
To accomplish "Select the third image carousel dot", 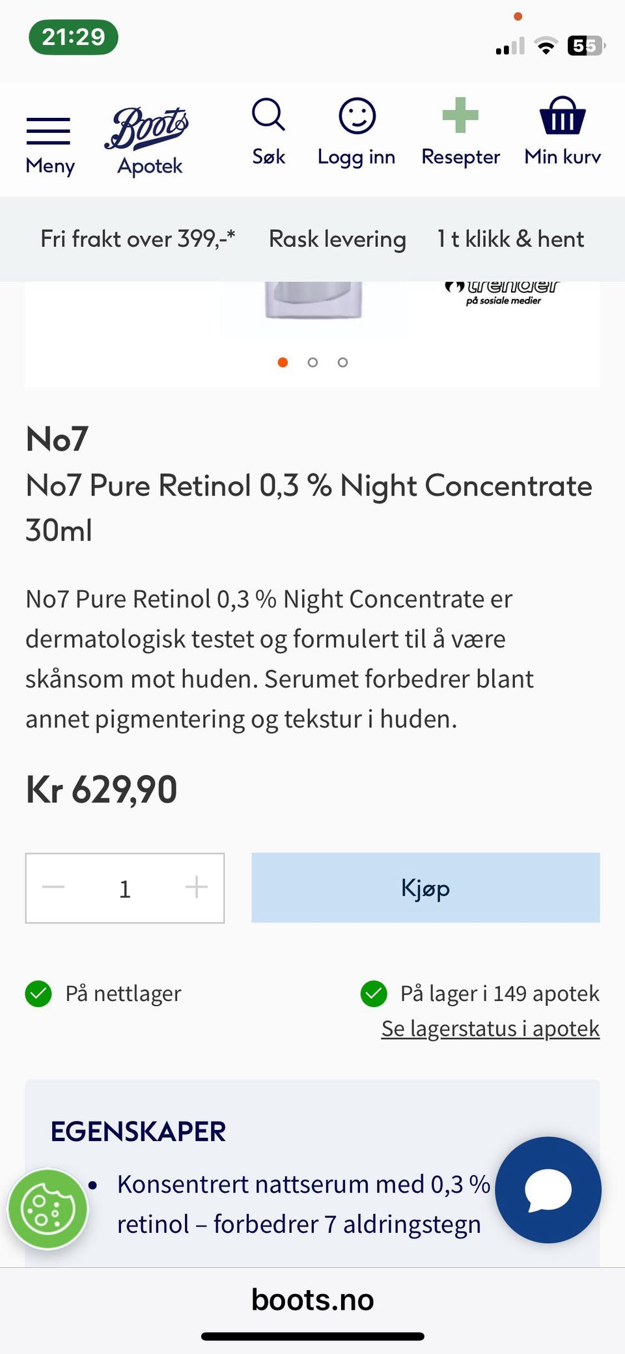I will [x=342, y=362].
